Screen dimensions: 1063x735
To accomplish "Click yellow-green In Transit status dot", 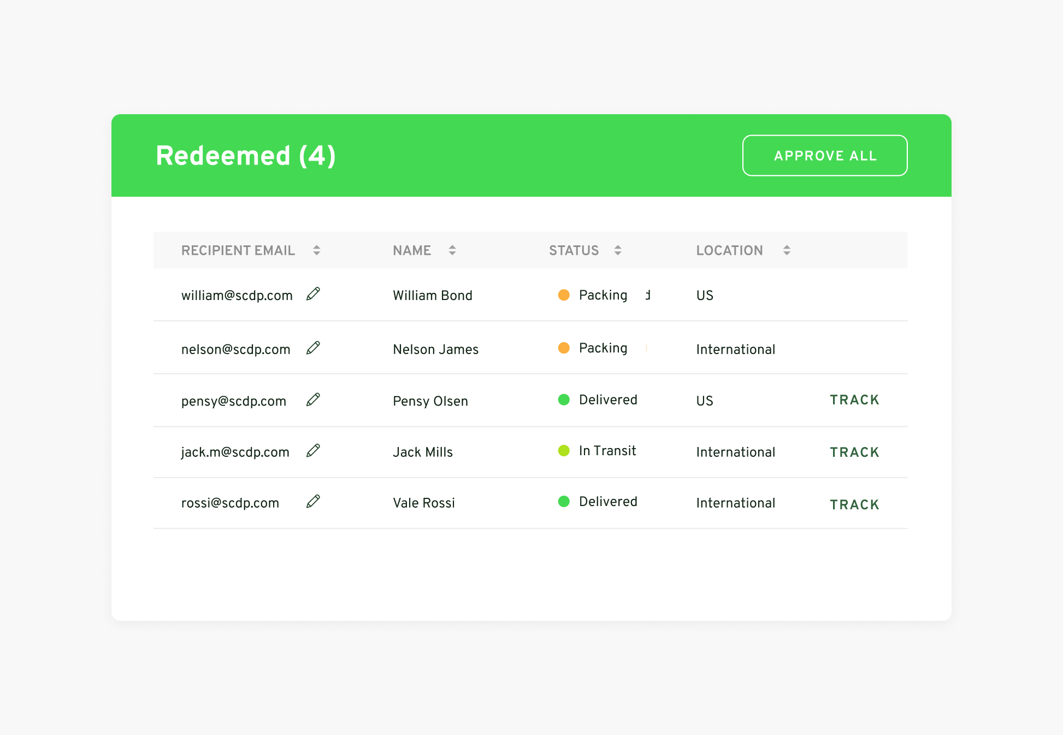I will tap(564, 451).
